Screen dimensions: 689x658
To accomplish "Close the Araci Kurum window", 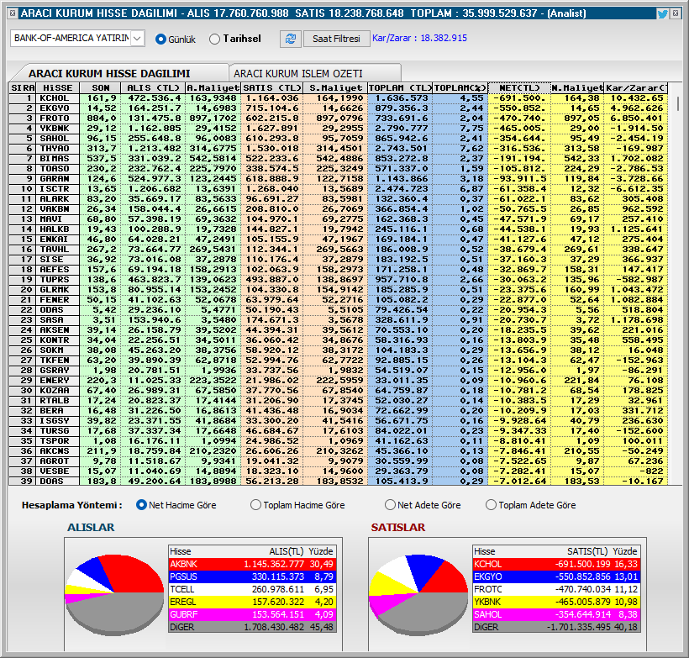I will [676, 13].
